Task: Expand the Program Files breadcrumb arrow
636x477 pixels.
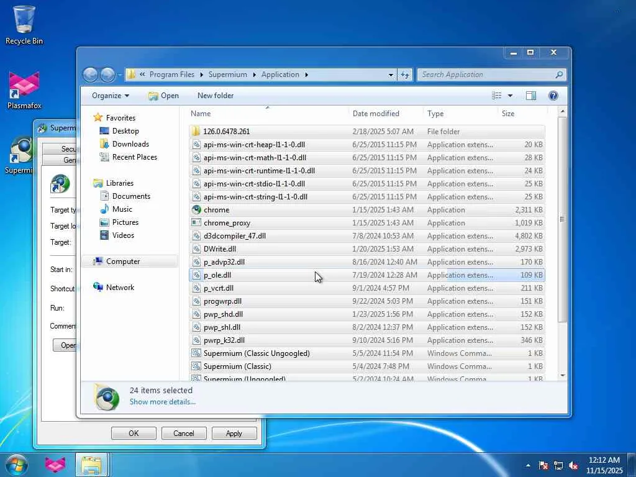Action: (x=201, y=75)
